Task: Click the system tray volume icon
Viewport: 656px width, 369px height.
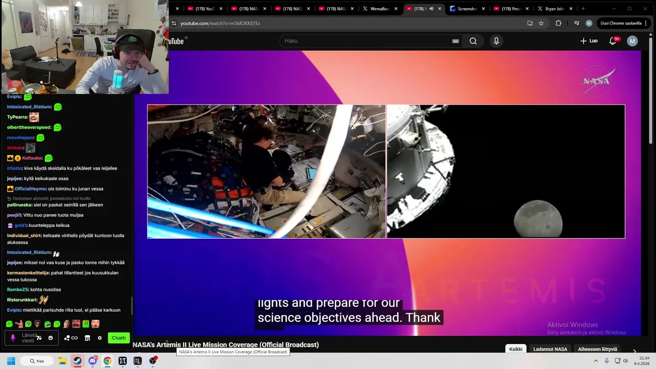Action: tap(625, 361)
